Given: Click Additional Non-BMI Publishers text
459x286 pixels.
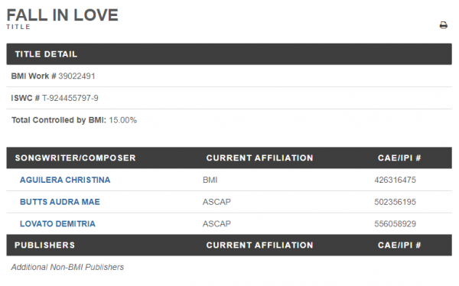Looking at the screenshot, I should (67, 267).
